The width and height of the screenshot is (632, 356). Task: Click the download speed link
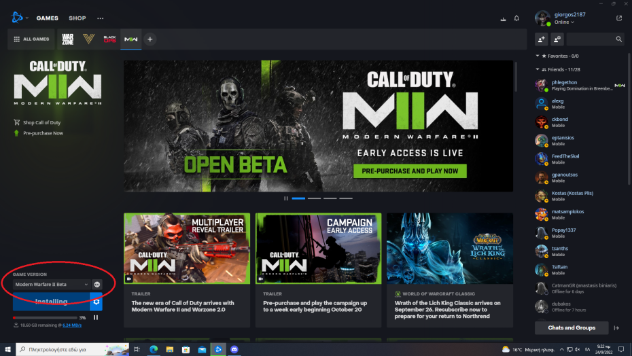pyautogui.click(x=72, y=325)
